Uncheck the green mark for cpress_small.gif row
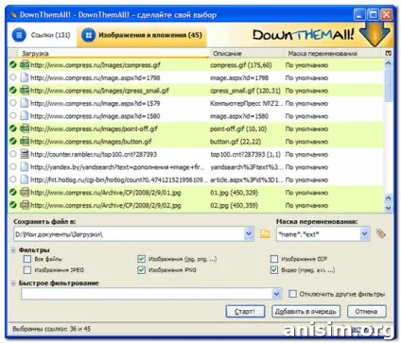Screen dimensions: 401x343 (13, 91)
